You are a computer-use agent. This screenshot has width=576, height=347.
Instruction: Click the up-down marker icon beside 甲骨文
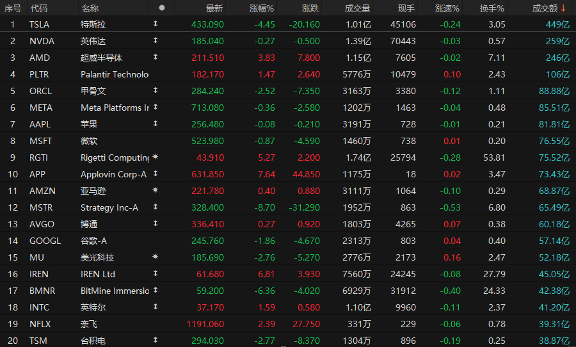point(156,90)
